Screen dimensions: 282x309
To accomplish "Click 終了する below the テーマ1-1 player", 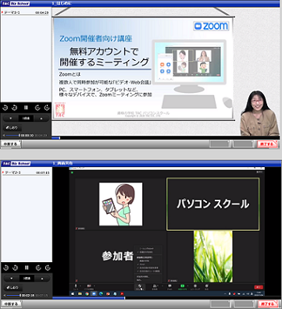I will click(267, 144).
